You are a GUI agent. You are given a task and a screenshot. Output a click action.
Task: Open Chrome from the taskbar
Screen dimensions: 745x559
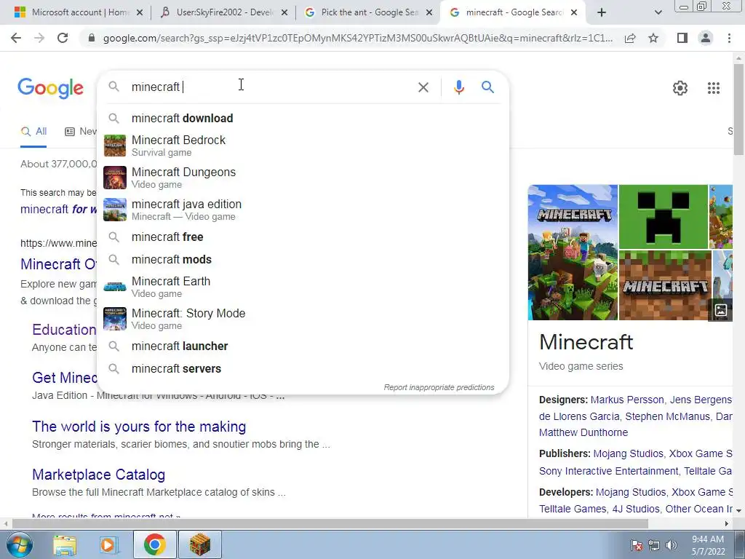click(154, 545)
